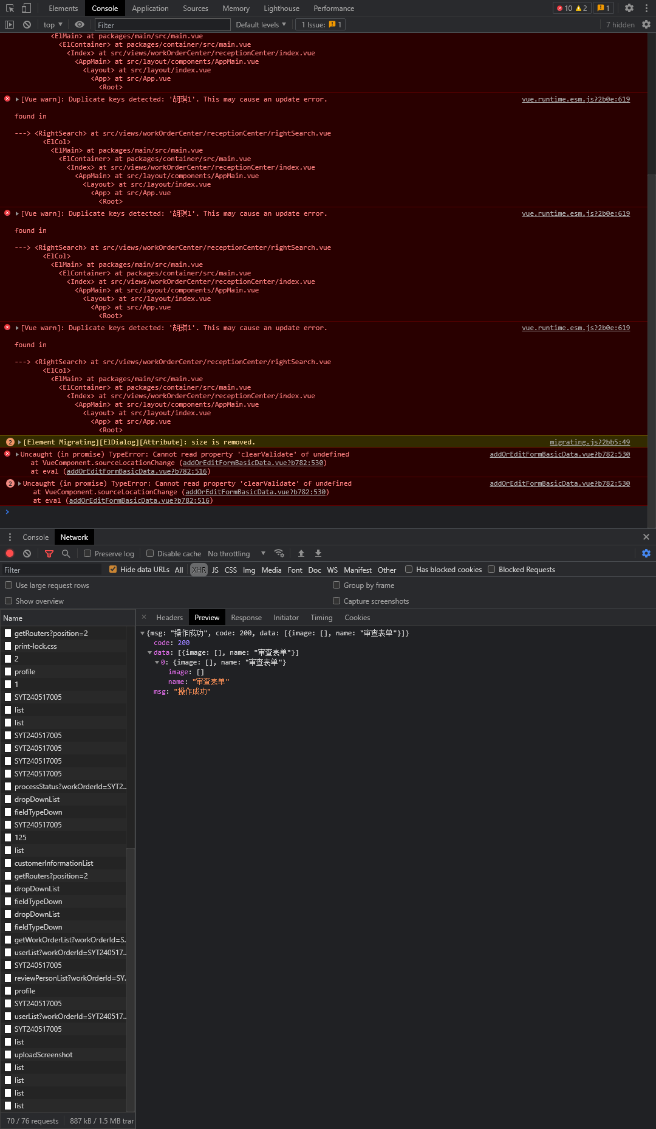The image size is (656, 1129).
Task: Click the red network record button
Action: pyautogui.click(x=10, y=554)
